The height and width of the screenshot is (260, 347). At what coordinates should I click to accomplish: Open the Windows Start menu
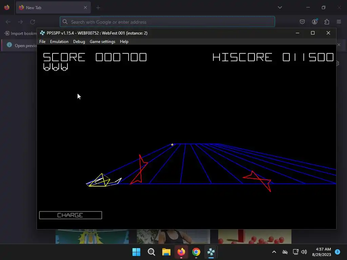coord(136,252)
